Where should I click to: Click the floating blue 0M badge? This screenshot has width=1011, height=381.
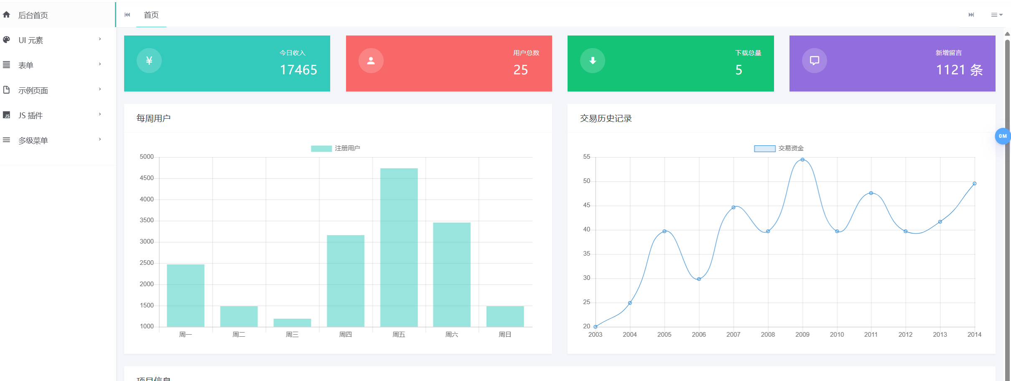[1003, 136]
